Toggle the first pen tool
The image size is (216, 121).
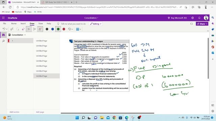pyautogui.click(x=29, y=29)
